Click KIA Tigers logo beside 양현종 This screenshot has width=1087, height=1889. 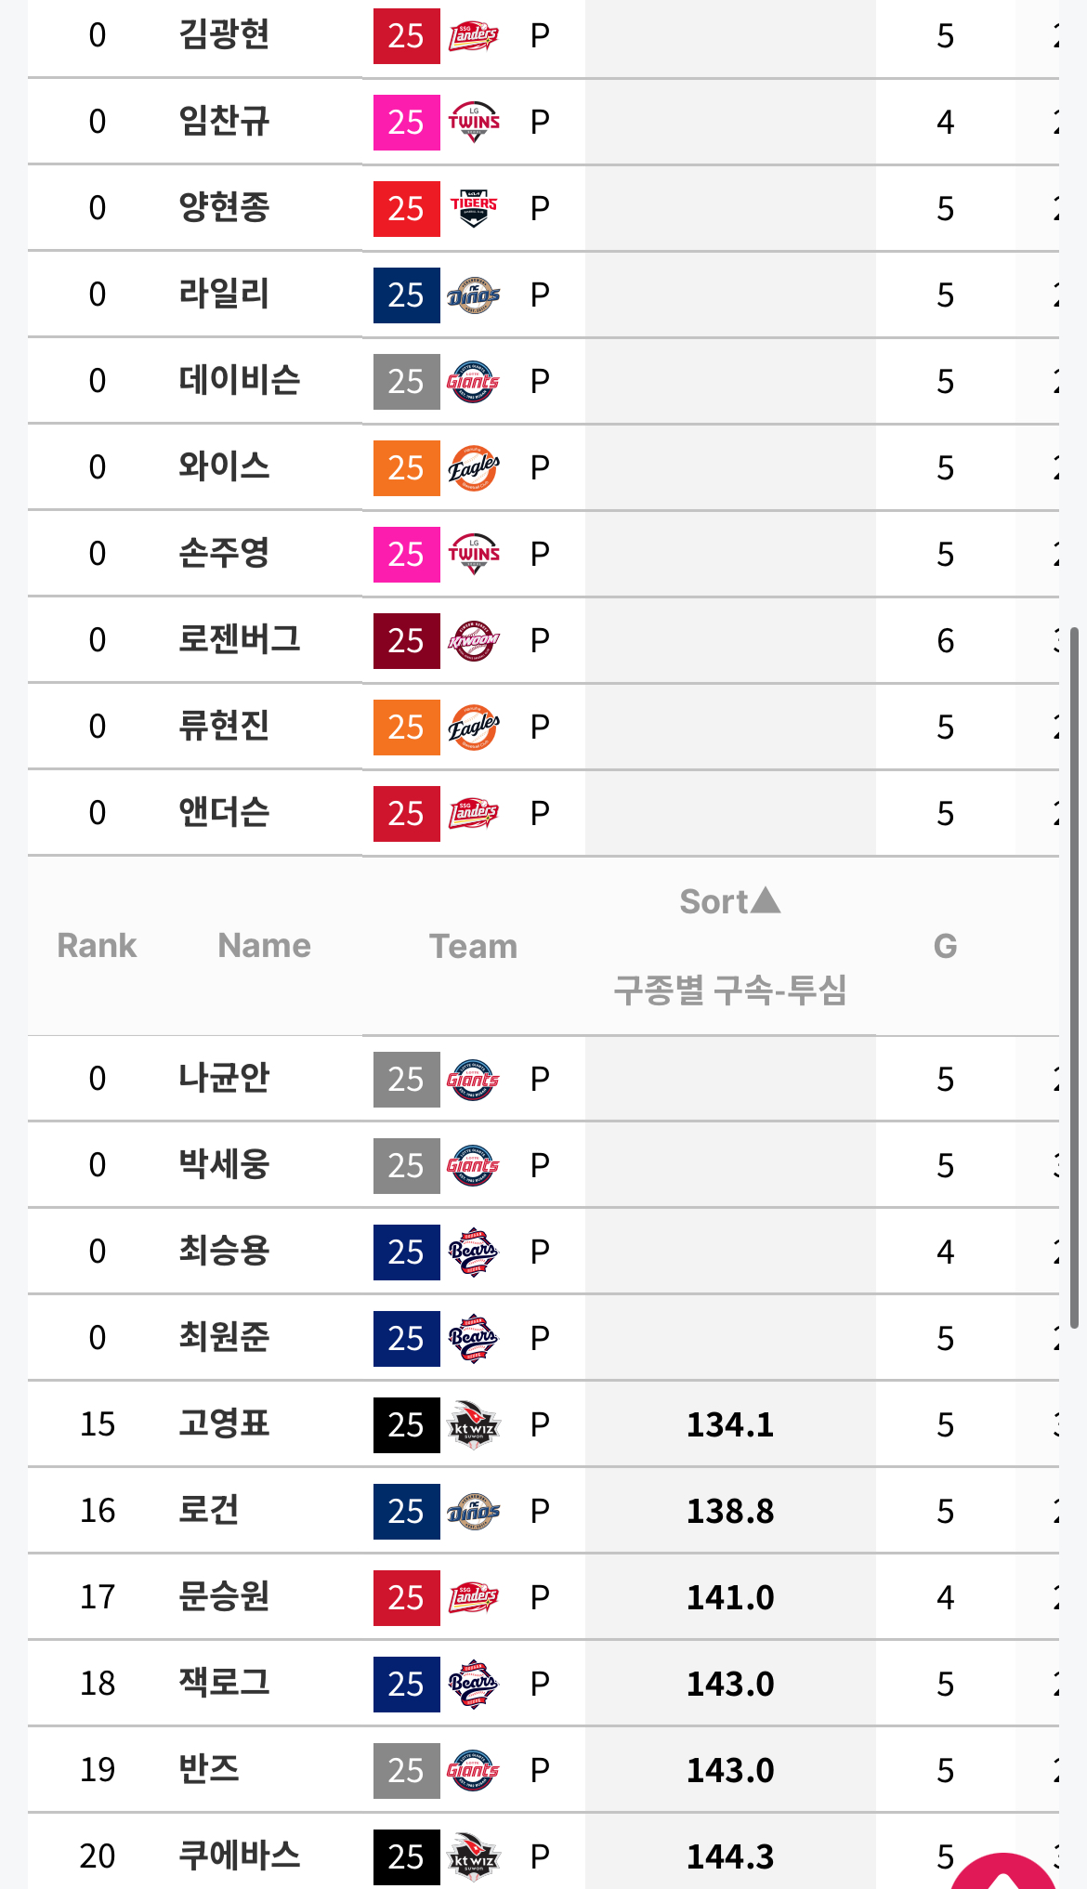click(473, 209)
